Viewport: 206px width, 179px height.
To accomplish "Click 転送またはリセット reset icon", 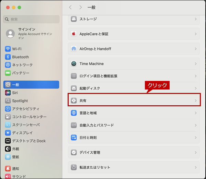I will click(74, 167).
